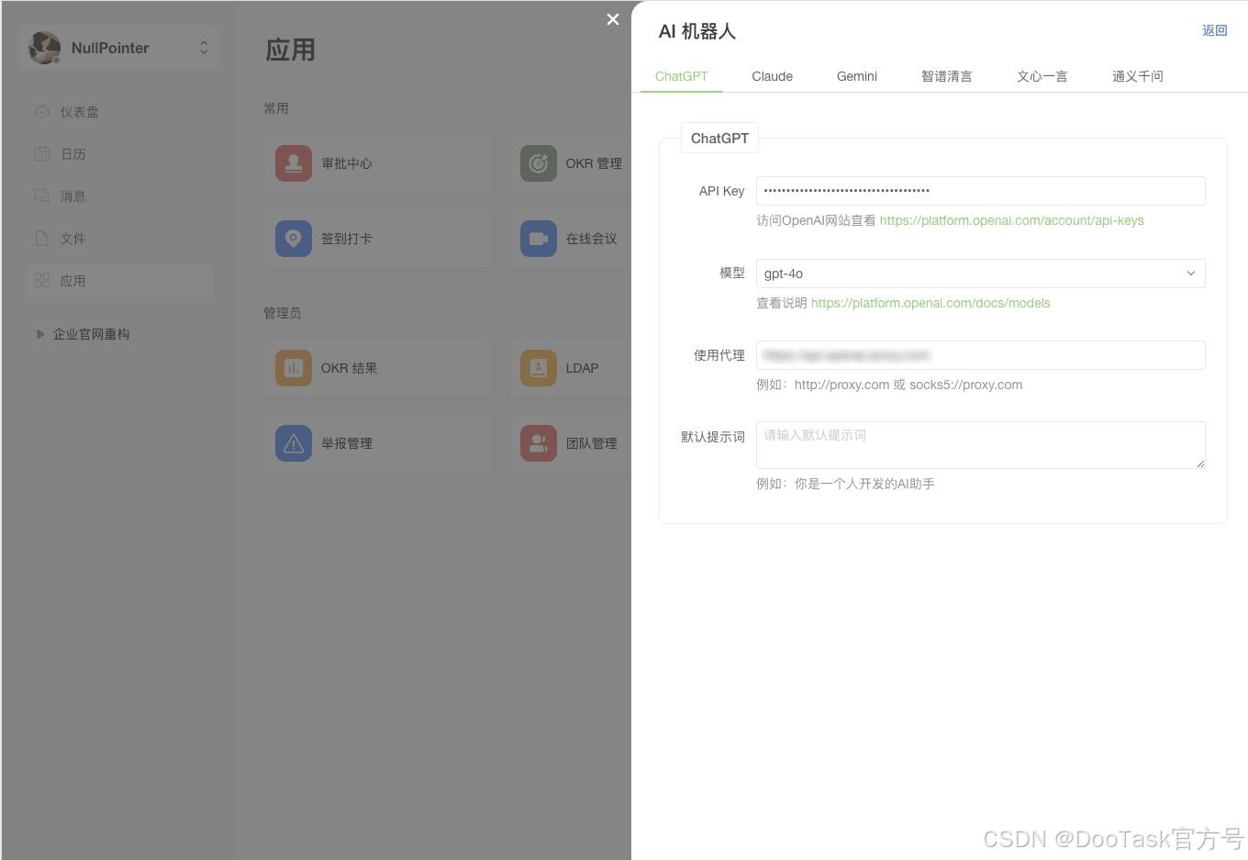
Task: Open the LDAP contact book icon
Action: [539, 368]
